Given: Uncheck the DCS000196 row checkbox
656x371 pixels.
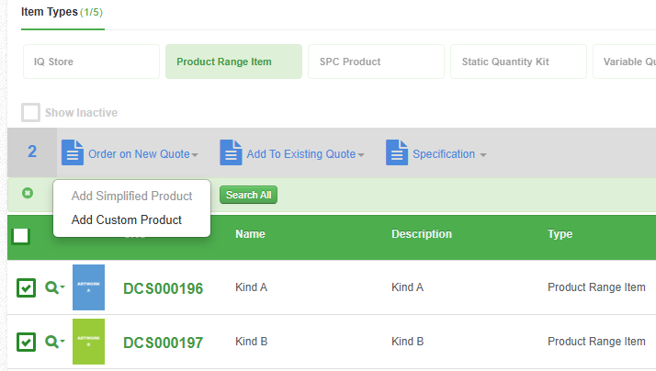Looking at the screenshot, I should pos(27,287).
